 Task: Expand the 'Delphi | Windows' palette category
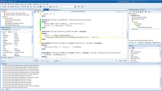tap(130, 57)
